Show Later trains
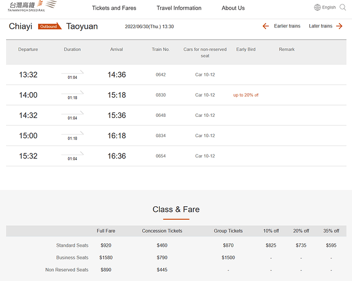 (x=321, y=26)
